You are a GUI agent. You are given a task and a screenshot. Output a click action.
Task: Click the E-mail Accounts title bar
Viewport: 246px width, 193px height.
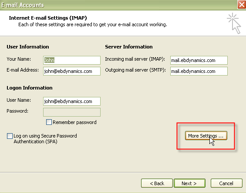[x=118, y=5]
